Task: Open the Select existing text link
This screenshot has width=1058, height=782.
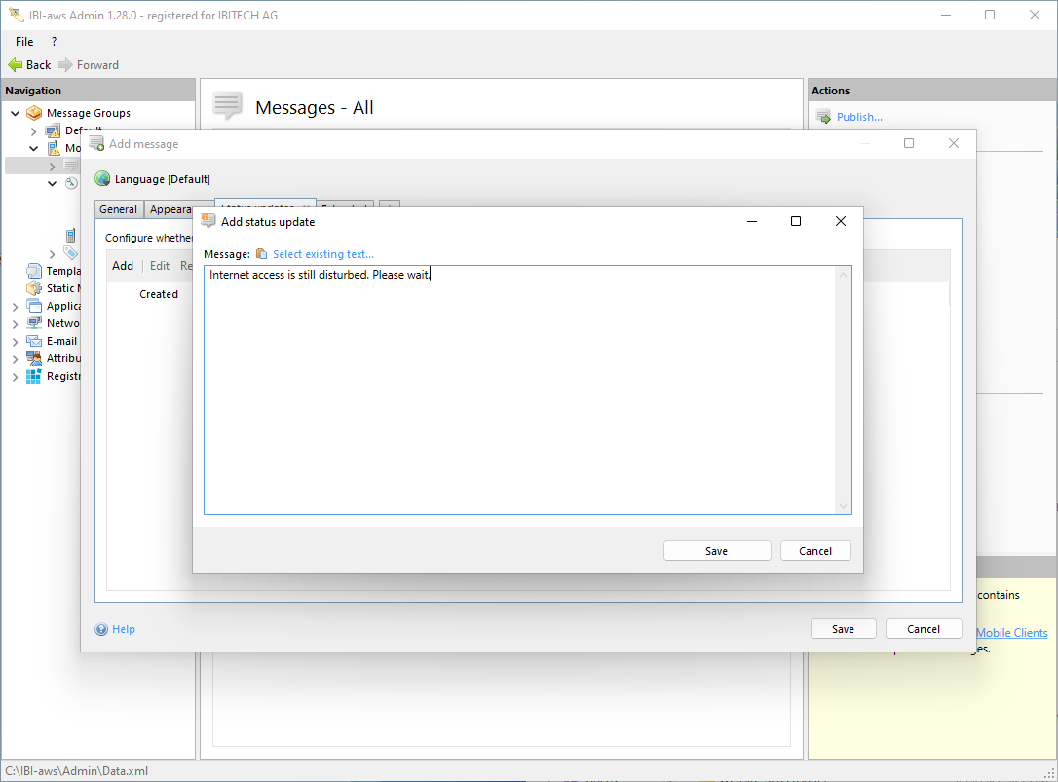Action: pos(322,254)
